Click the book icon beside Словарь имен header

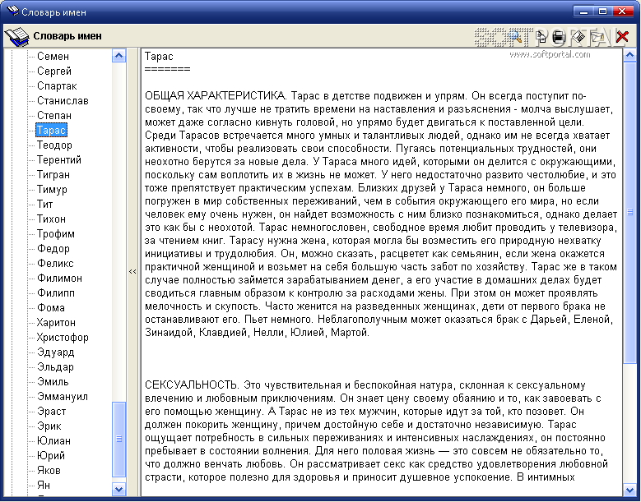pos(17,37)
